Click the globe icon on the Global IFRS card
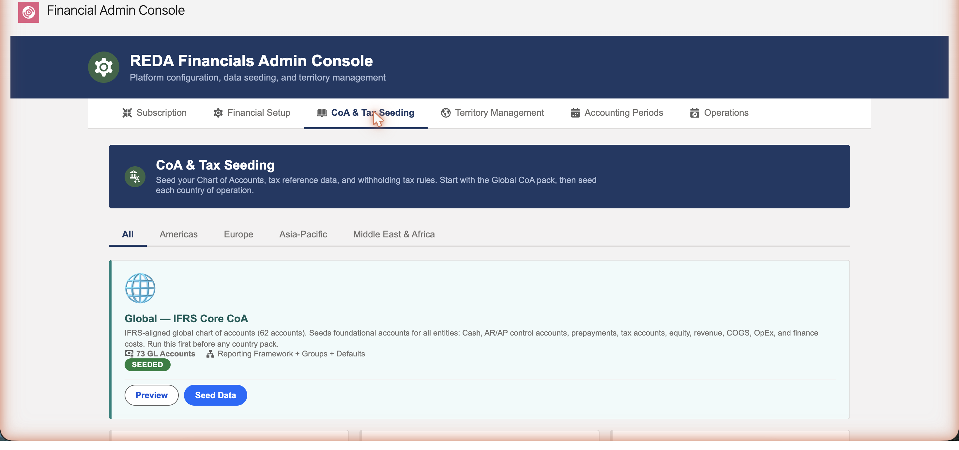 [140, 288]
